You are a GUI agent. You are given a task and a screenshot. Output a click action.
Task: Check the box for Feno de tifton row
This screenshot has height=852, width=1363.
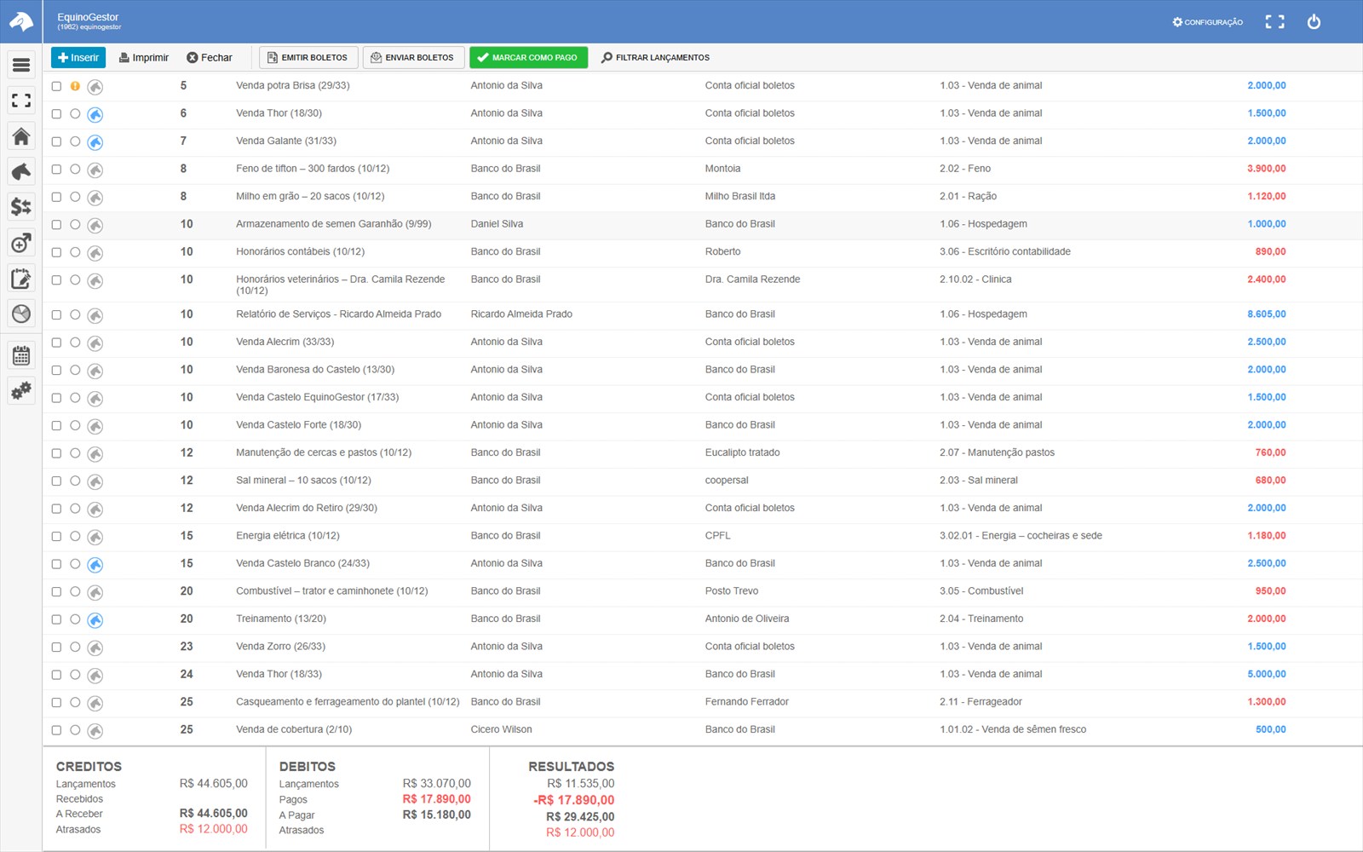(x=56, y=170)
